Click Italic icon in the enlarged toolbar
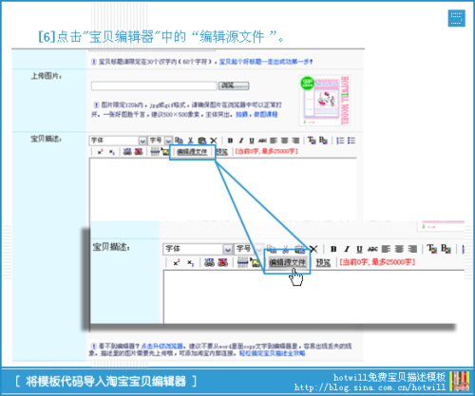 click(347, 249)
